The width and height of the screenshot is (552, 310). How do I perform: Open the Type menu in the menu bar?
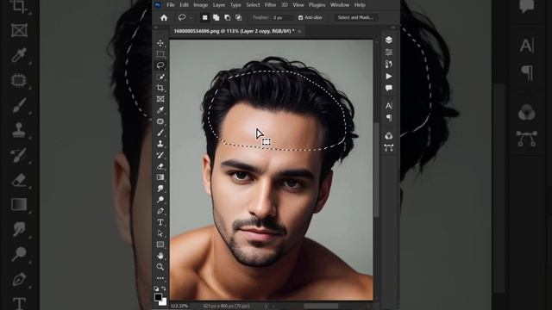235,5
